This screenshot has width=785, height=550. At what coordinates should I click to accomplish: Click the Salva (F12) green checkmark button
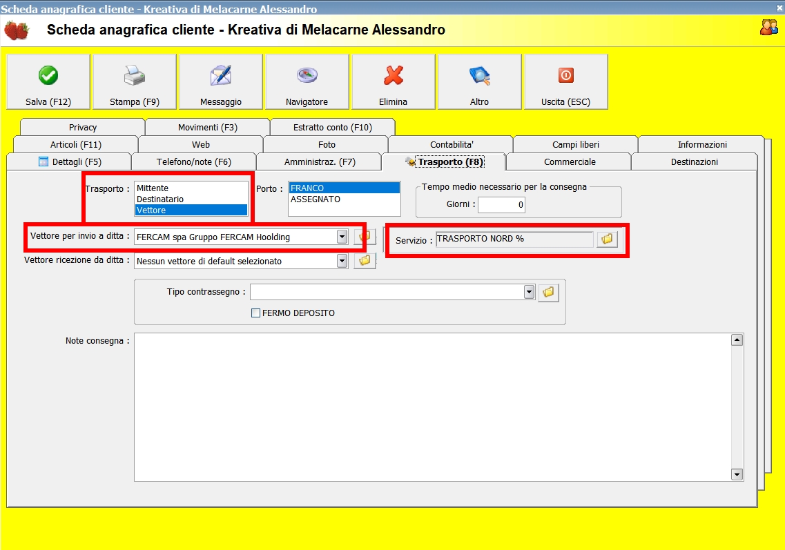tap(48, 81)
